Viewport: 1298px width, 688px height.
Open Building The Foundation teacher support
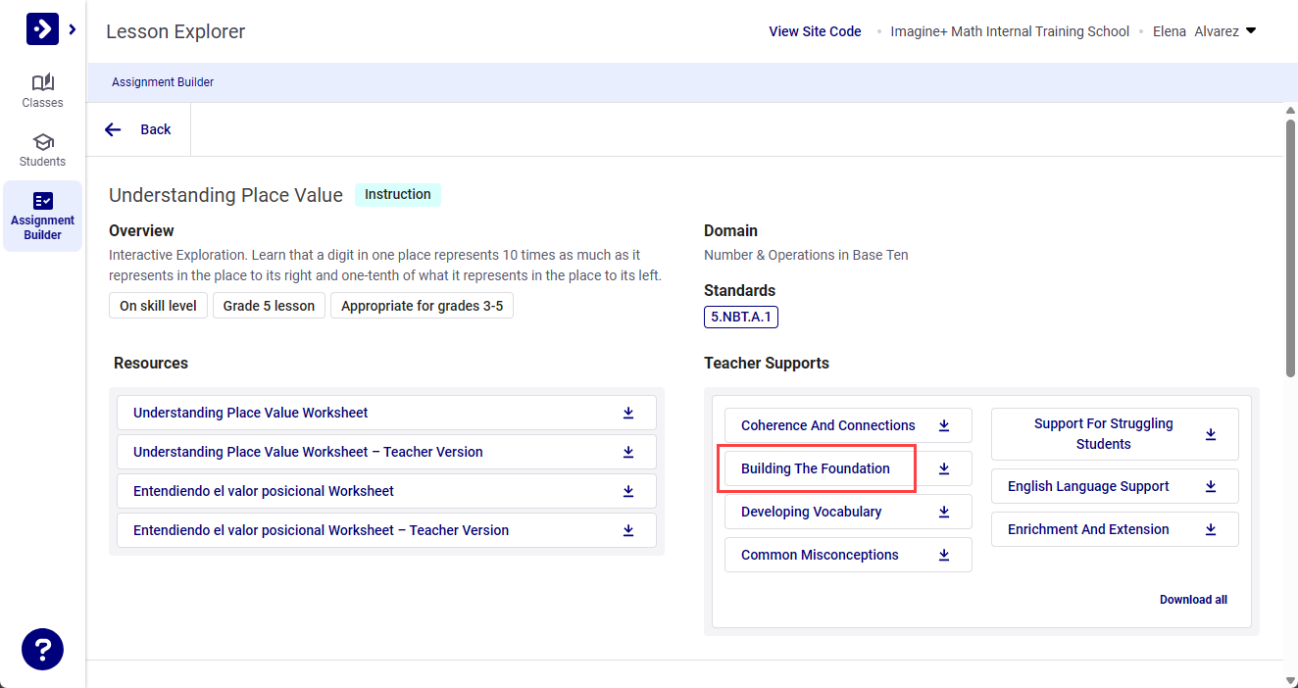click(816, 468)
